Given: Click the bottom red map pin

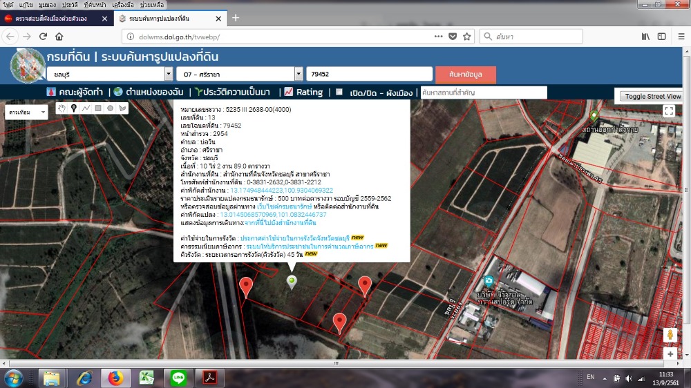Looking at the screenshot, I should click(339, 322).
